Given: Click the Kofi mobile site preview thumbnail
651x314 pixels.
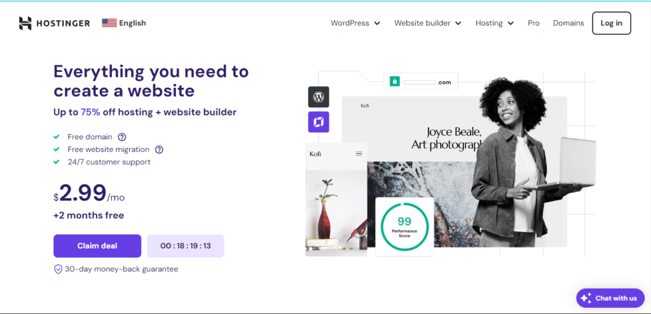Looking at the screenshot, I should (336, 200).
